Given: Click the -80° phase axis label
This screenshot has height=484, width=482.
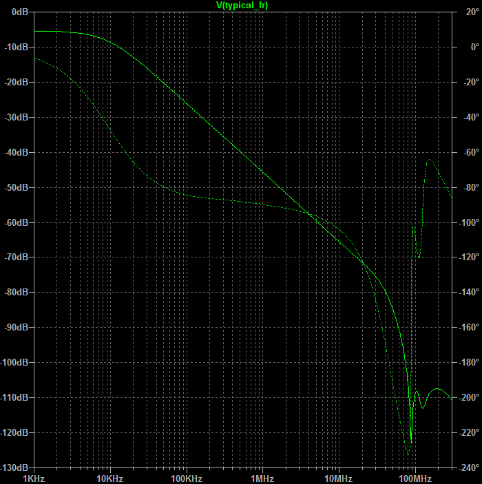Looking at the screenshot, I should (x=471, y=188).
